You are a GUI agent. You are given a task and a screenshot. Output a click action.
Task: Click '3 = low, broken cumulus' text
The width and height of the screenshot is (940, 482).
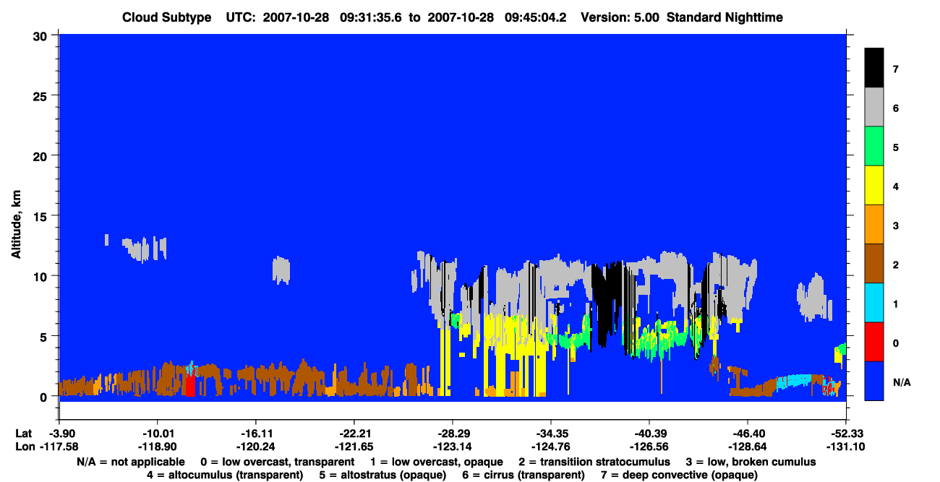pos(751,461)
